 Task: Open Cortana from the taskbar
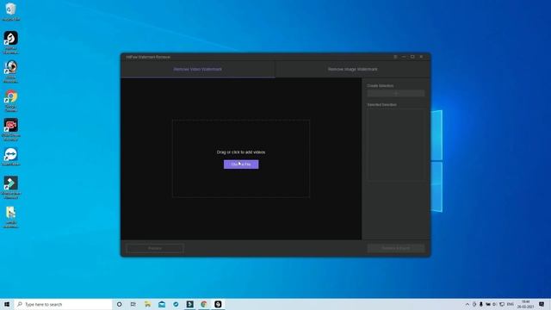click(119, 304)
